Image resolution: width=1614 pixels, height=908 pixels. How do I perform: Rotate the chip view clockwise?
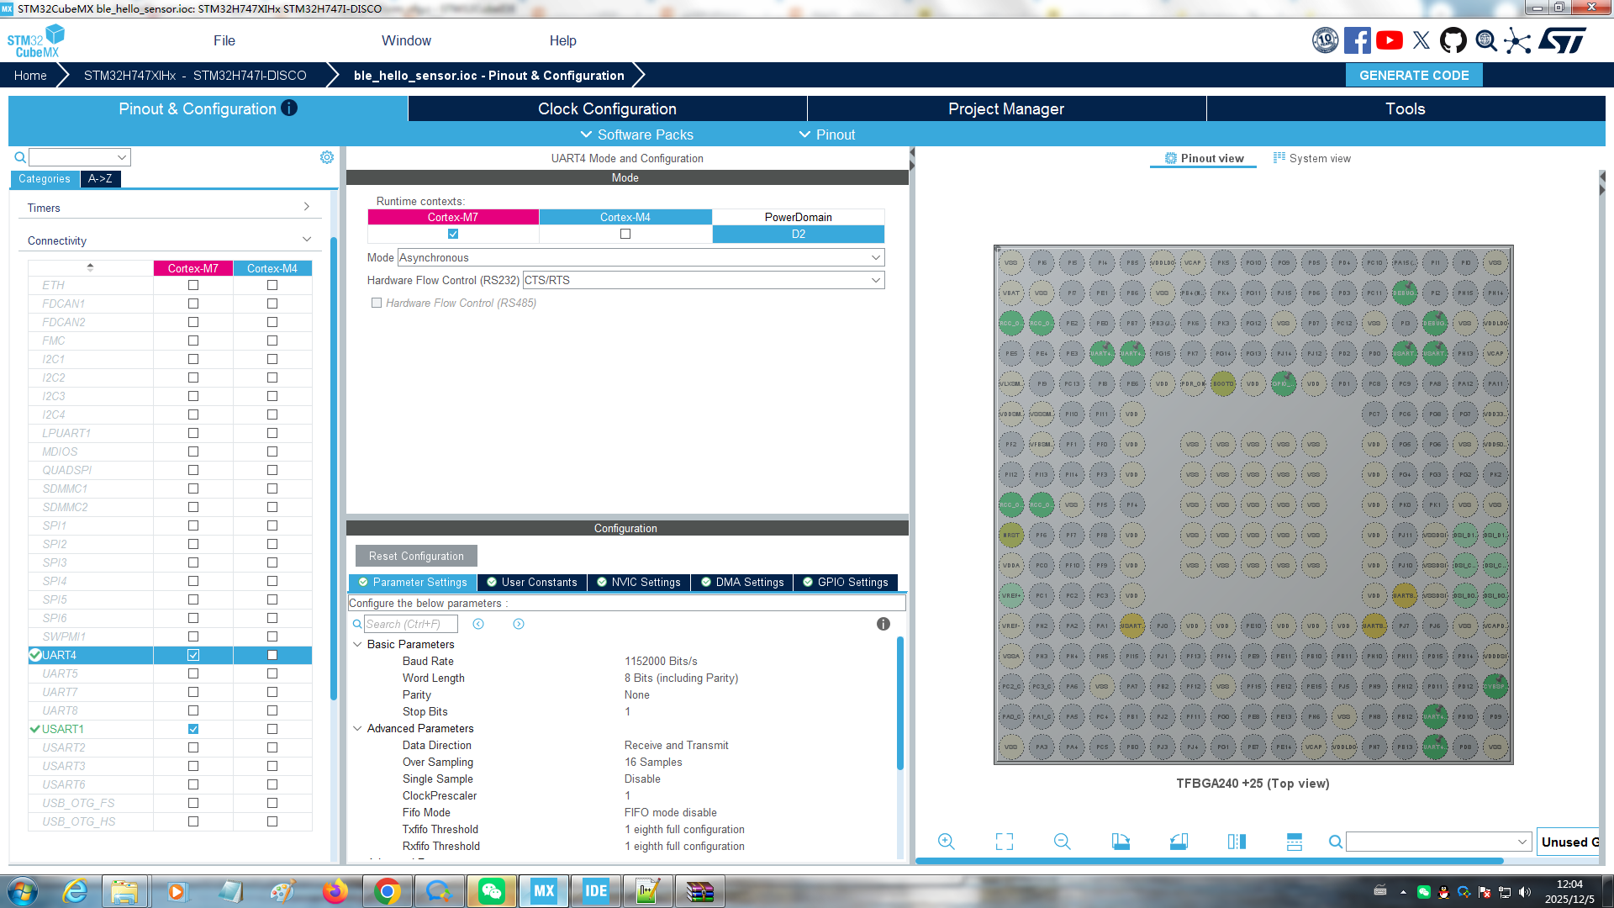coord(1121,842)
